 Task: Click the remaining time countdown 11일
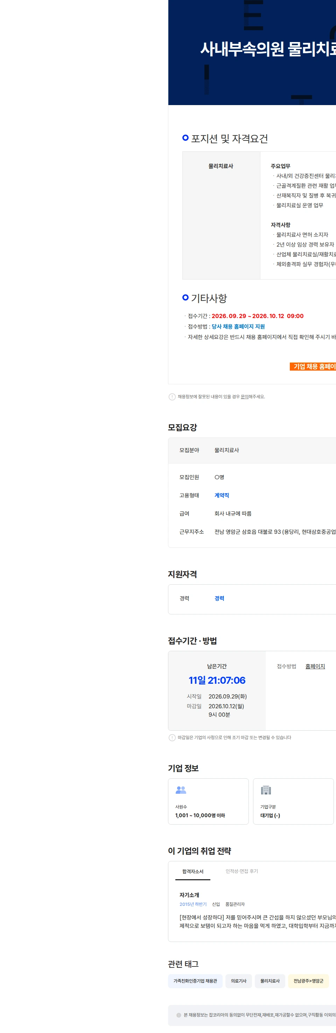(x=217, y=680)
